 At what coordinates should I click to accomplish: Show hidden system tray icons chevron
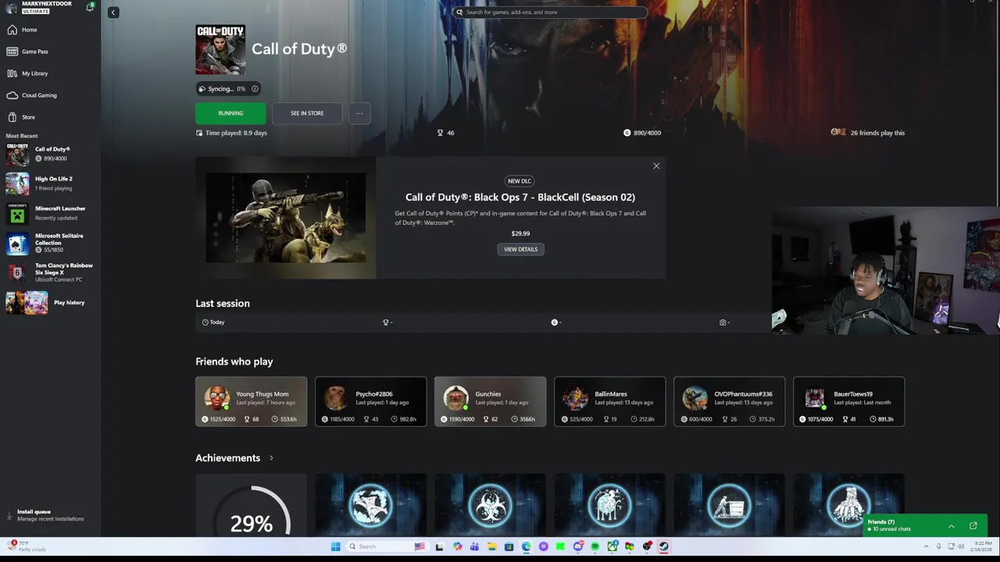(x=927, y=546)
